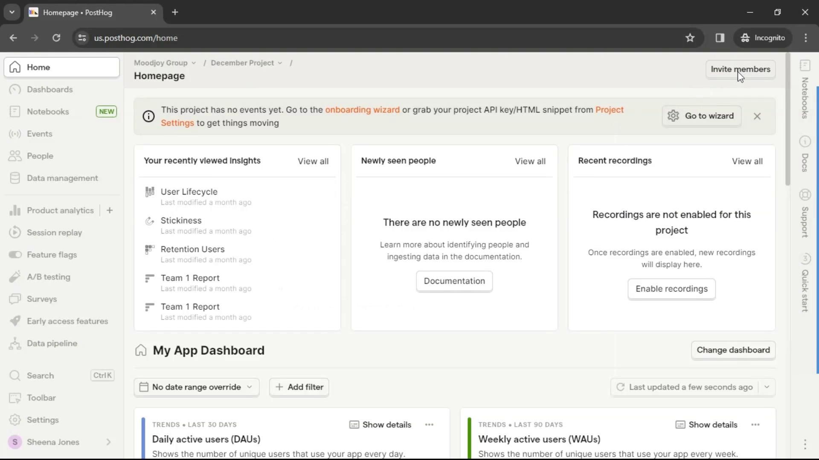Open the Docs side panel icon
This screenshot has height=460, width=819.
(805, 141)
